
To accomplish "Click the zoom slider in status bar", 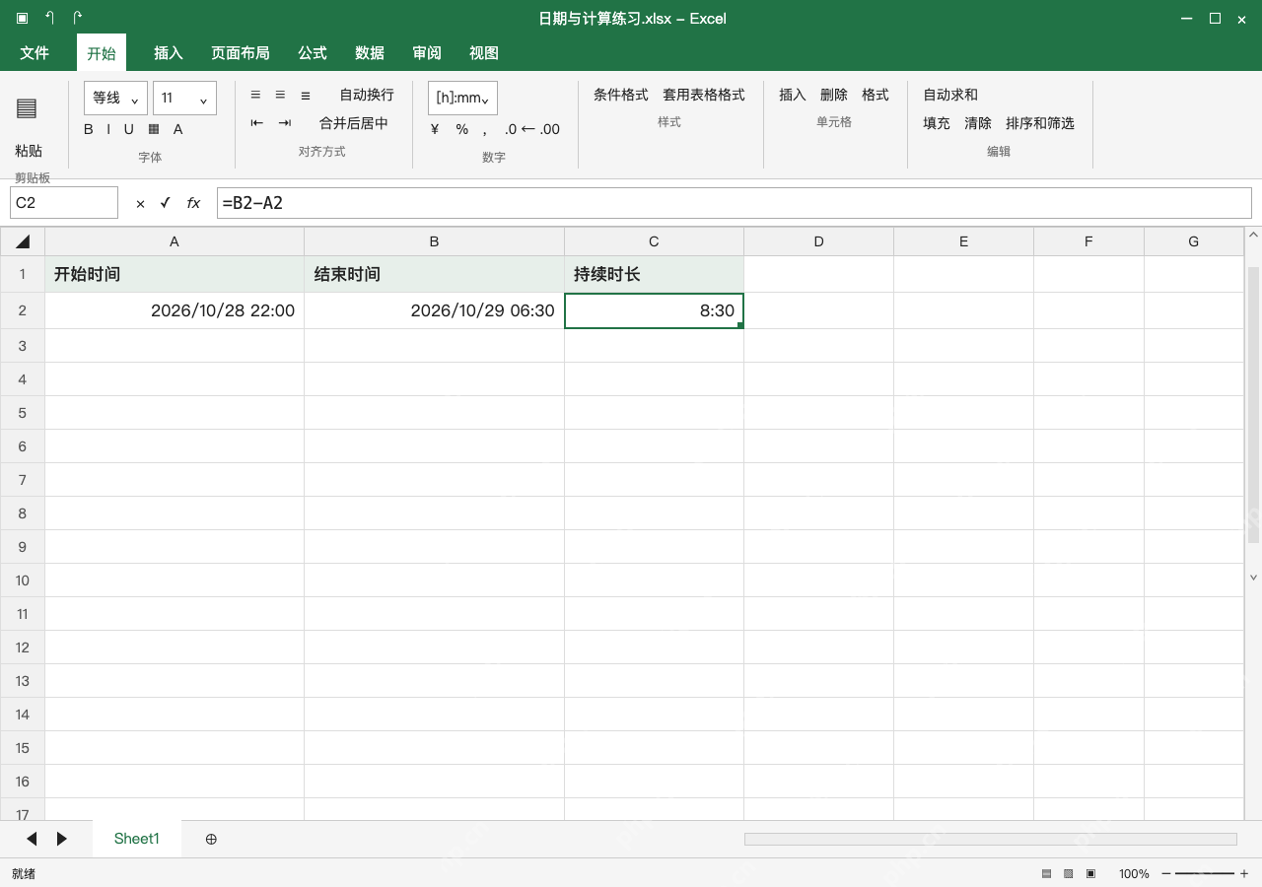I will (x=1205, y=873).
